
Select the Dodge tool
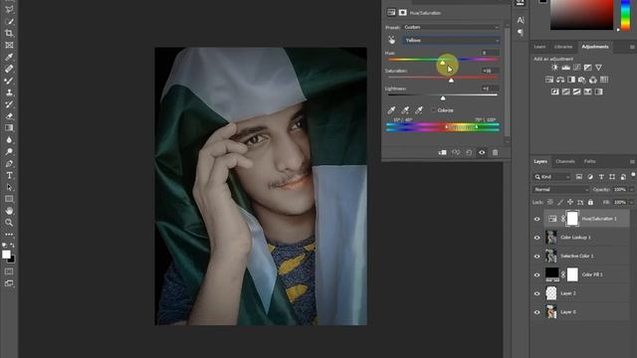pyautogui.click(x=9, y=151)
